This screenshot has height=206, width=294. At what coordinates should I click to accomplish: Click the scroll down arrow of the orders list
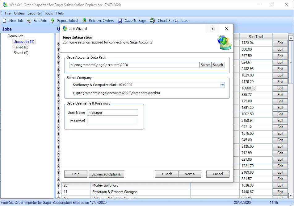click(x=291, y=196)
